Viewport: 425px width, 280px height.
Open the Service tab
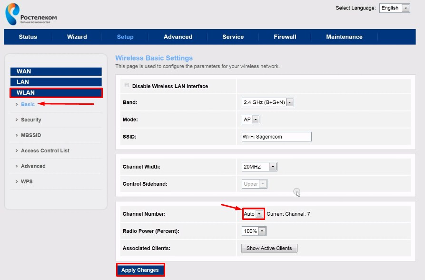233,37
